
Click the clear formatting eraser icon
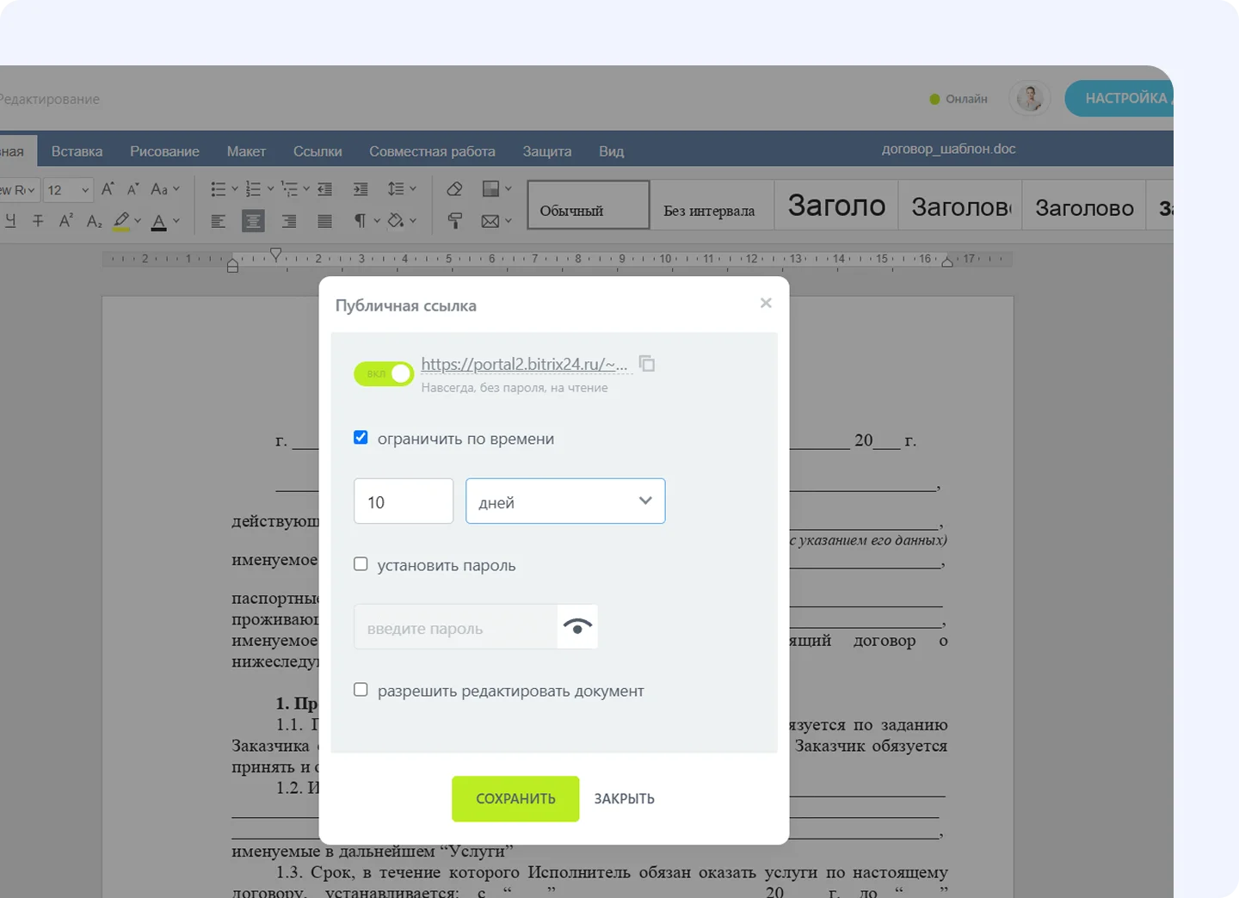[x=454, y=189]
